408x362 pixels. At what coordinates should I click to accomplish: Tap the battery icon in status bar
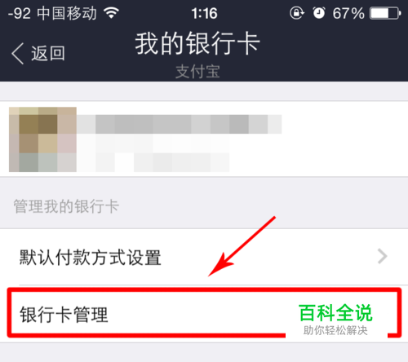pos(385,13)
